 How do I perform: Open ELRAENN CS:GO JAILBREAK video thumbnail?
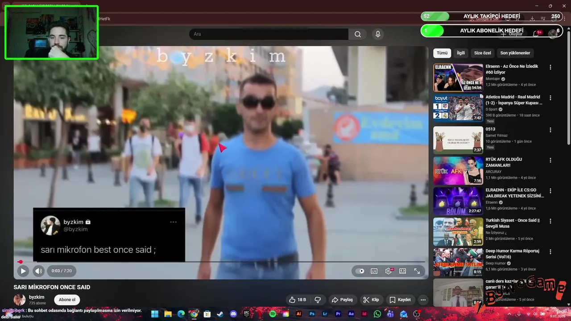(x=458, y=201)
